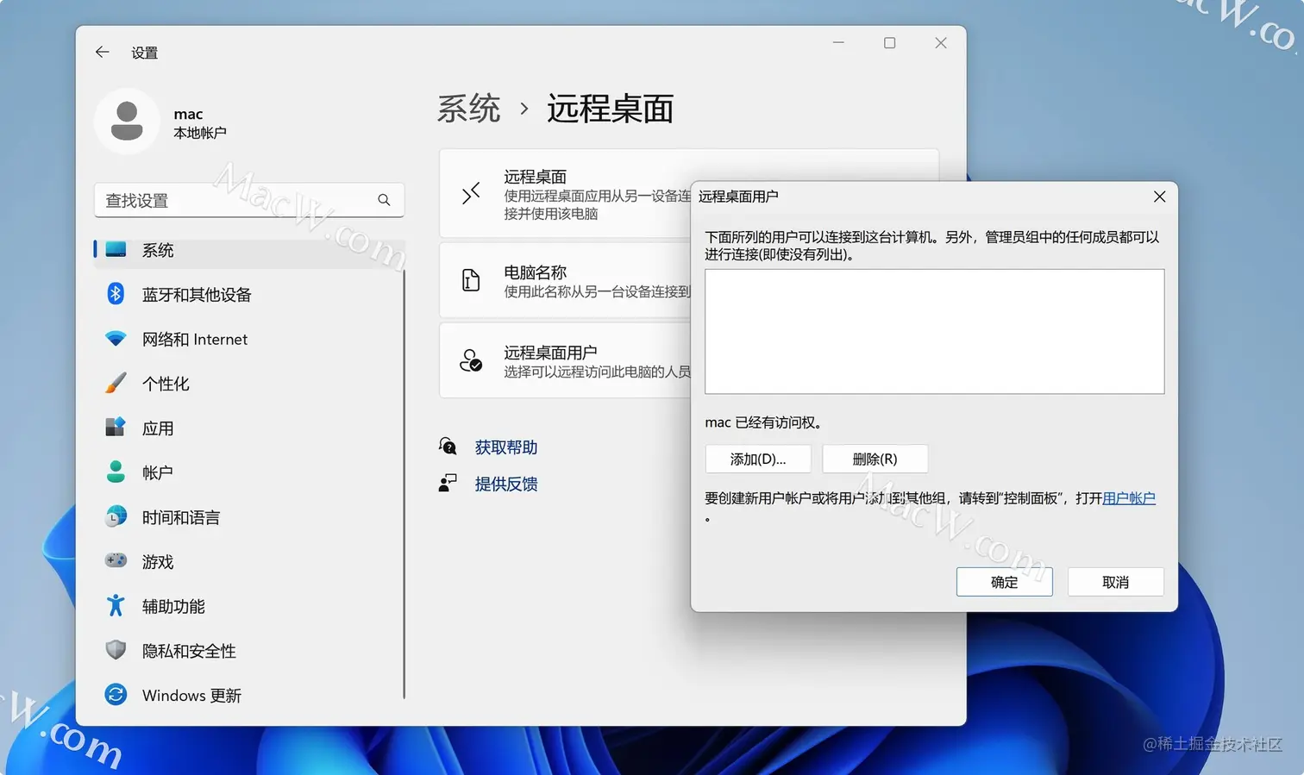This screenshot has height=775, width=1304.
Task: Focus the 查找设置 search field
Action: [249, 200]
